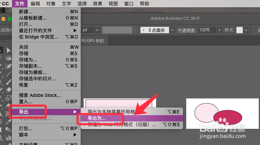Viewport: 260px width, 145px height.
Task: Choose 新建... from the File menu
Action: 46,12
